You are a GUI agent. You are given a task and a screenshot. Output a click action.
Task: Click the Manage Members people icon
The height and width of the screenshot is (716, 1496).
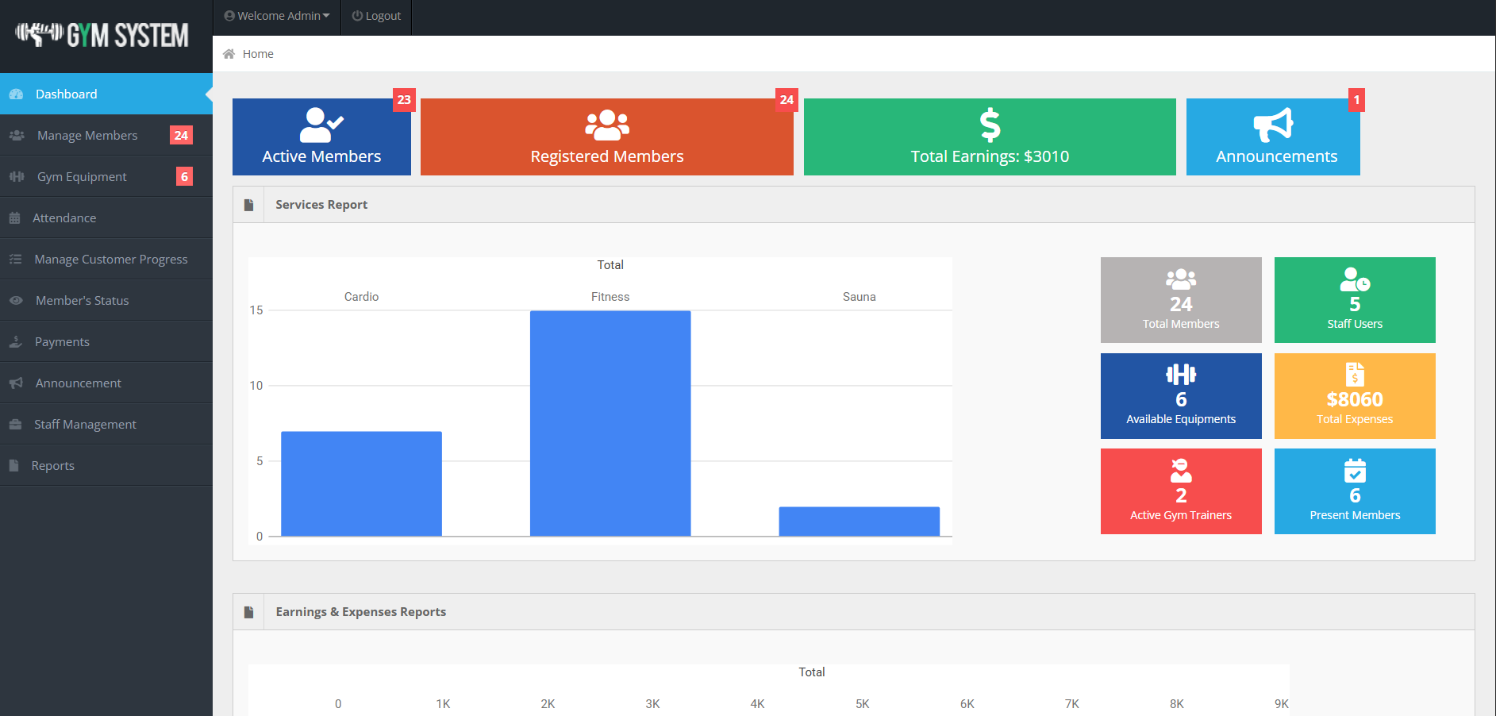pyautogui.click(x=17, y=136)
